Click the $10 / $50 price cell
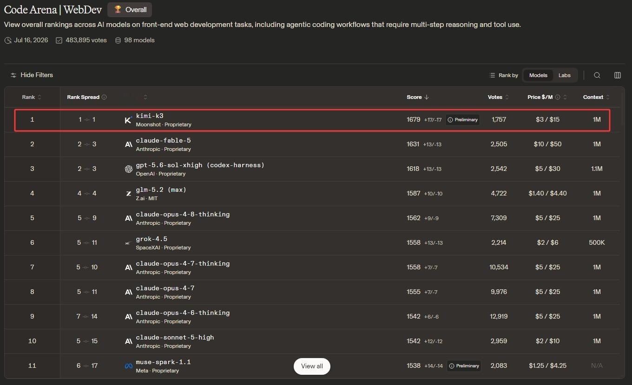The width and height of the screenshot is (632, 385). click(547, 144)
